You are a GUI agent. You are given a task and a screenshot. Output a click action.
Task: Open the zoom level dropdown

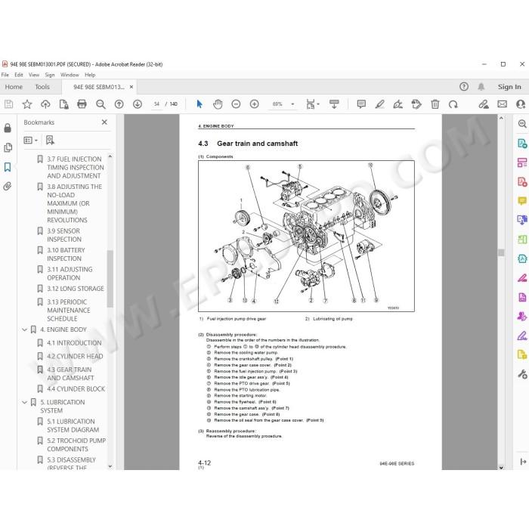pyautogui.click(x=292, y=104)
